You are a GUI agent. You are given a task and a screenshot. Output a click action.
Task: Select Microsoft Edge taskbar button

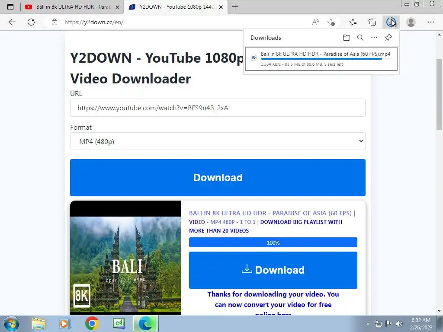(x=145, y=324)
